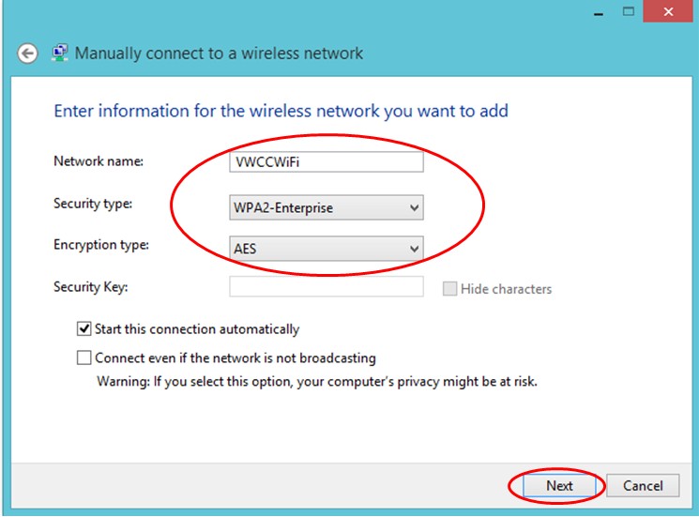Expand the Encryption type AES dropdown
Image resolution: width=699 pixels, height=517 pixels.
tap(326, 249)
